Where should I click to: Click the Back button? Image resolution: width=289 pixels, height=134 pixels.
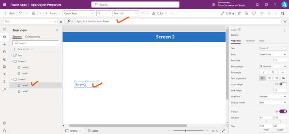point(10,13)
